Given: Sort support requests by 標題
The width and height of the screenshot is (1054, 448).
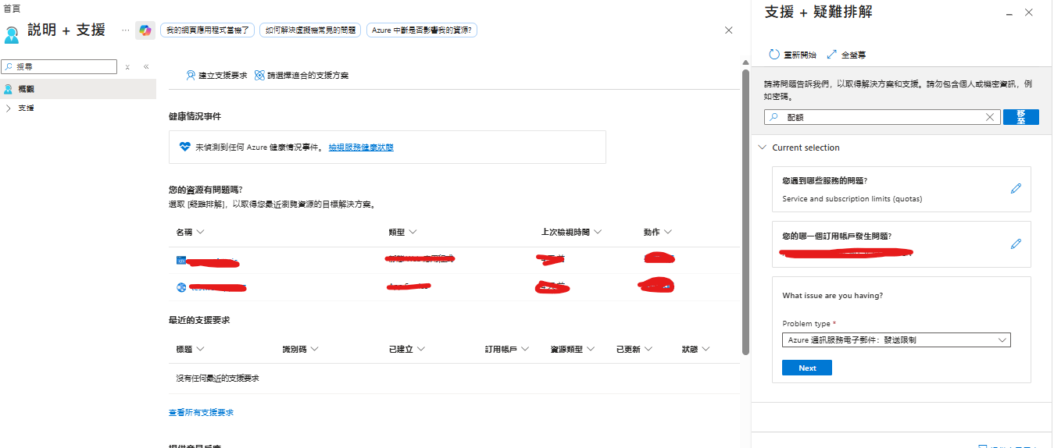Looking at the screenshot, I should tap(190, 349).
